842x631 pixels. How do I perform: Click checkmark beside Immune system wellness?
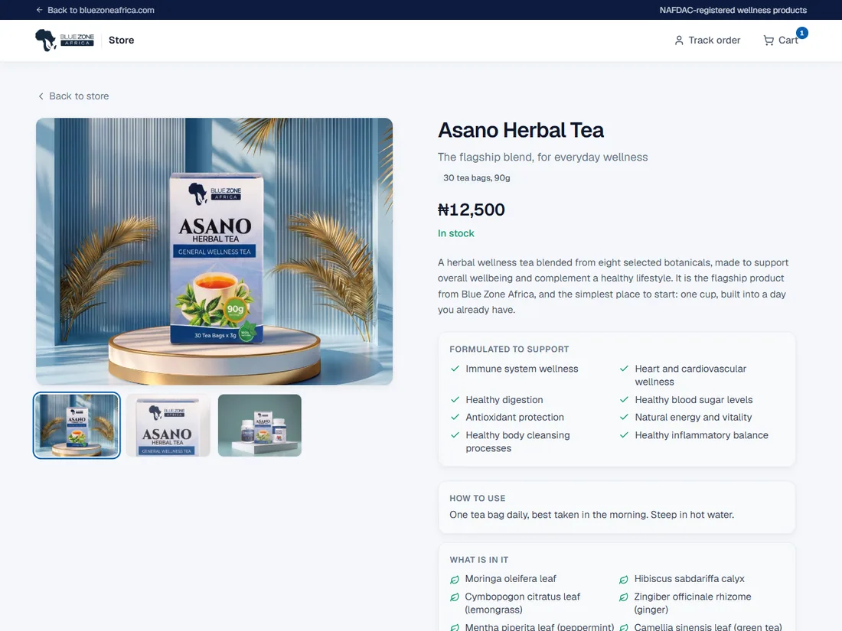455,369
